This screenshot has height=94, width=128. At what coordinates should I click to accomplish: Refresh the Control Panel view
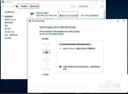(74, 6)
